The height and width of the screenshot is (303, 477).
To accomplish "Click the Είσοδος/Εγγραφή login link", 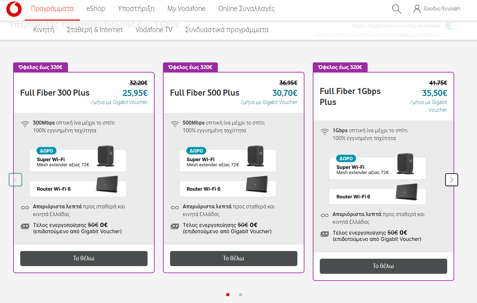I will (x=442, y=9).
